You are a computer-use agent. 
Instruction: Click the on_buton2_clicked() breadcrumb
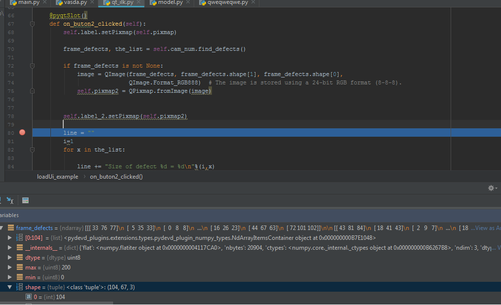click(116, 176)
